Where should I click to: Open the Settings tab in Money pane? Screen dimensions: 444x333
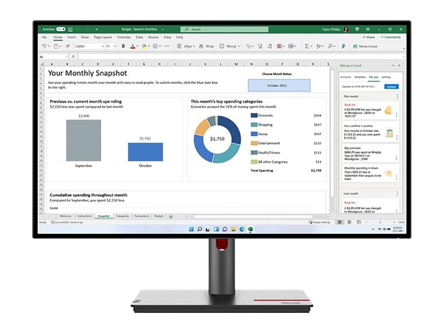pos(386,77)
